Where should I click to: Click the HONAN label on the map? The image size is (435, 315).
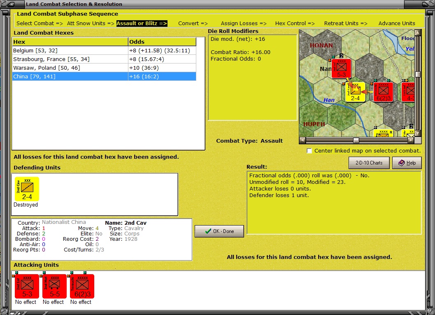(321, 45)
